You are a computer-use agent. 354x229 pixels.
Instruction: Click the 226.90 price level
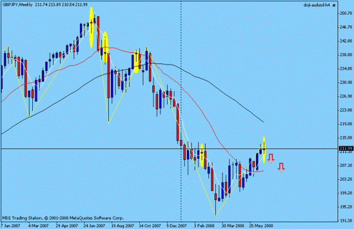tap(346, 96)
